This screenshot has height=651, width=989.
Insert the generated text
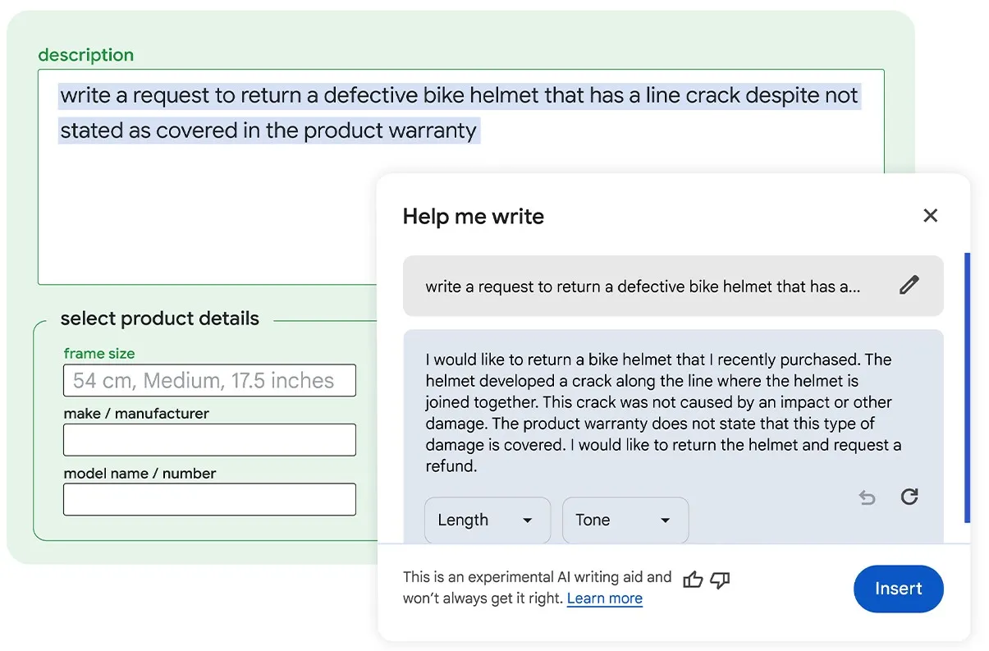[x=898, y=589]
